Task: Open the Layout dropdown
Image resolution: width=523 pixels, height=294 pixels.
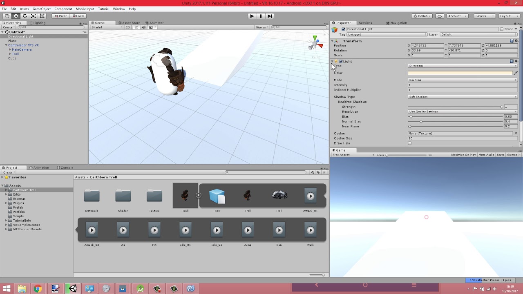Action: pyautogui.click(x=508, y=16)
